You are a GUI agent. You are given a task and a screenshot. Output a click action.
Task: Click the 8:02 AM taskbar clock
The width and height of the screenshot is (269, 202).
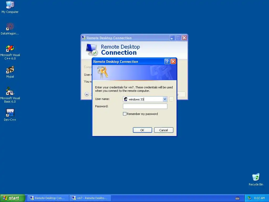click(259, 198)
